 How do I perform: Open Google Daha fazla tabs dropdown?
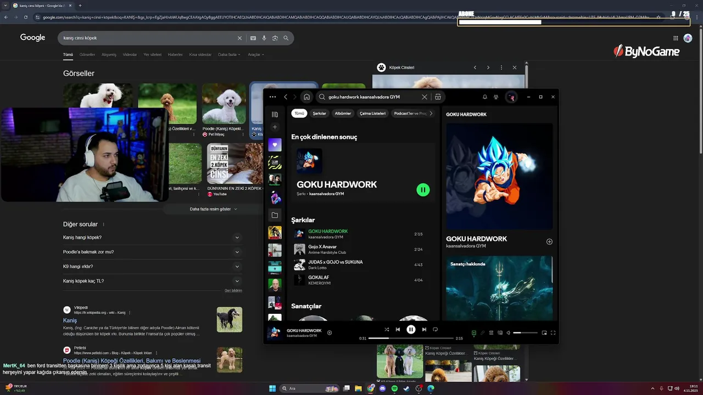coord(229,54)
